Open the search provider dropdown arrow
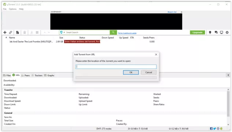This screenshot has width=232, height=132. [x=64, y=32]
